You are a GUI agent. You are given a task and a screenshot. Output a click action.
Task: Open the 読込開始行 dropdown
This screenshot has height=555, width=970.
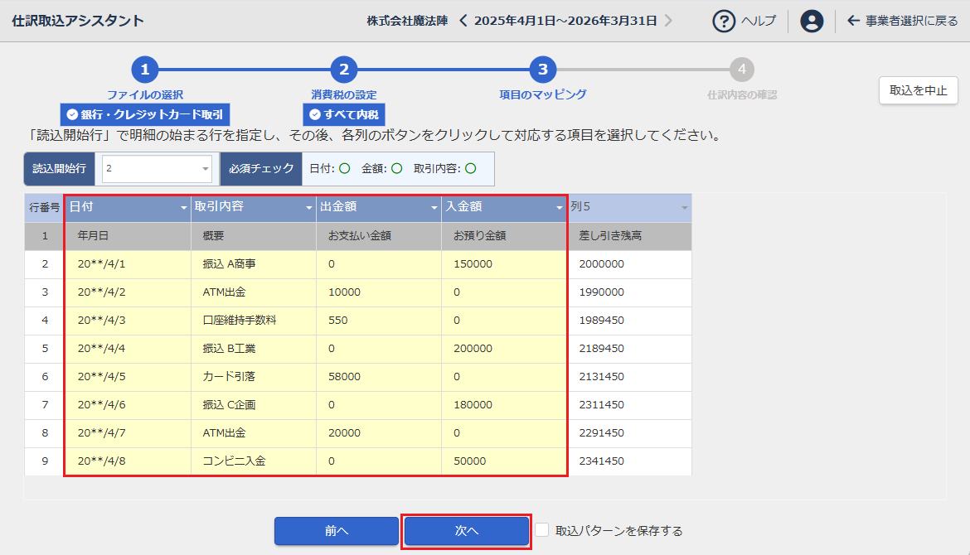tap(206, 169)
